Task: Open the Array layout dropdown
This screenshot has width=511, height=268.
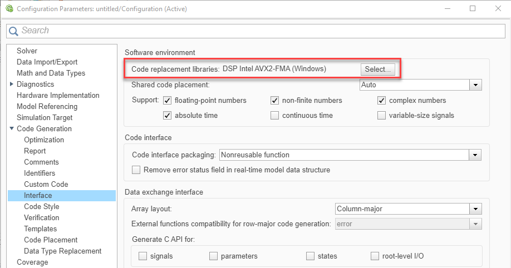Action: coord(475,209)
